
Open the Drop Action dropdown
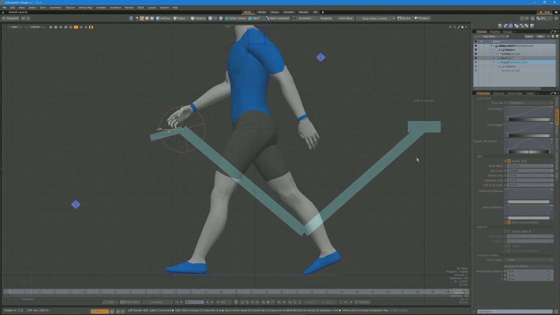coord(377,18)
